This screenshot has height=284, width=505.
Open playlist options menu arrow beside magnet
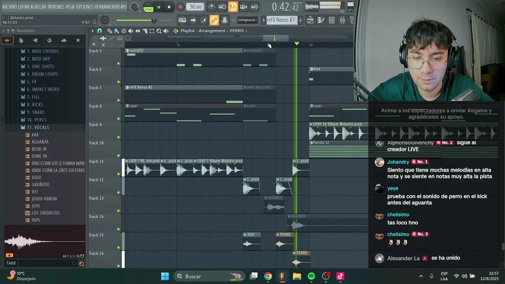tap(93, 31)
